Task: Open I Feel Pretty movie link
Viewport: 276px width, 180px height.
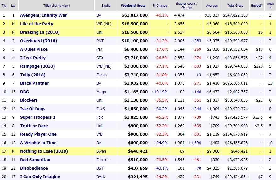Action: (x=33, y=58)
